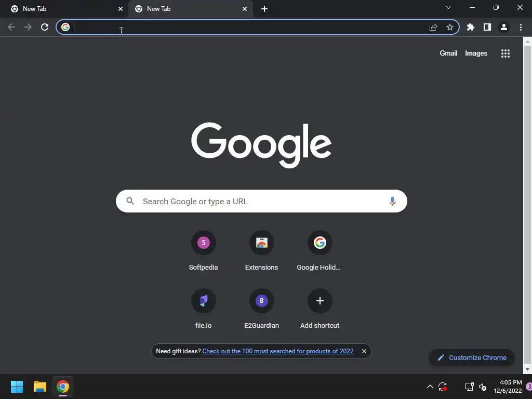Open the Extensions puzzle icon
Image resolution: width=532 pixels, height=399 pixels.
point(471,27)
